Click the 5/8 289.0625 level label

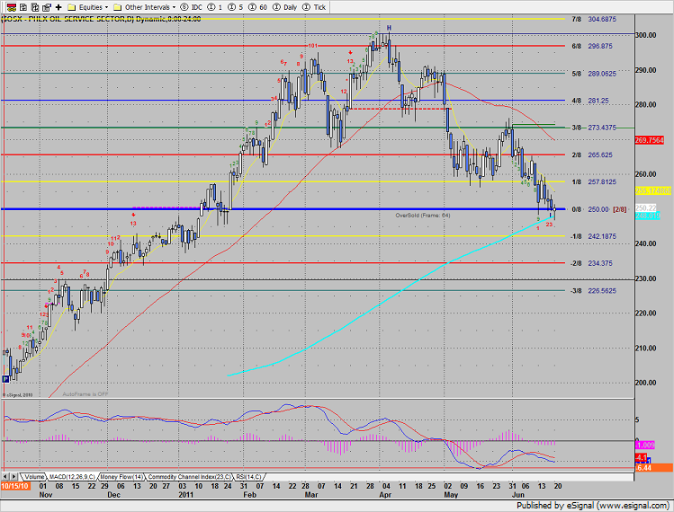[594, 74]
